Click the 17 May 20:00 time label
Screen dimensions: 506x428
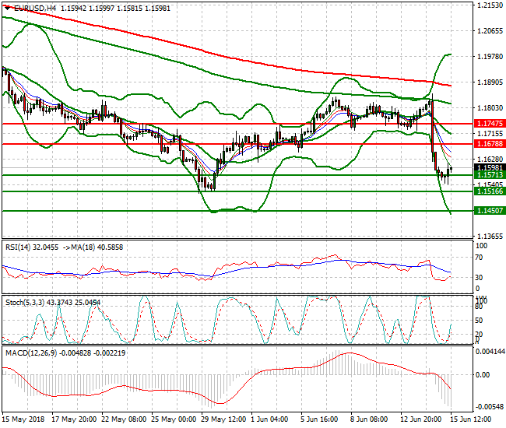(74, 419)
